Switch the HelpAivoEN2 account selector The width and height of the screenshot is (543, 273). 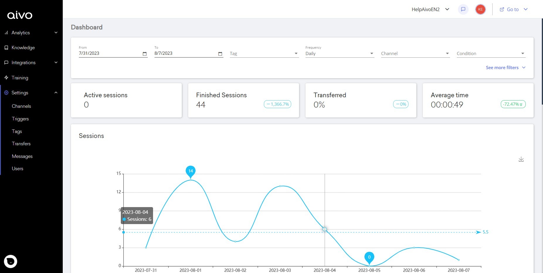pyautogui.click(x=430, y=9)
